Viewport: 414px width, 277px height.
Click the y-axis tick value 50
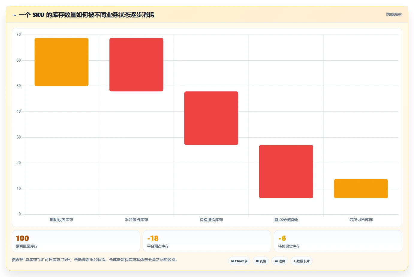click(x=19, y=86)
